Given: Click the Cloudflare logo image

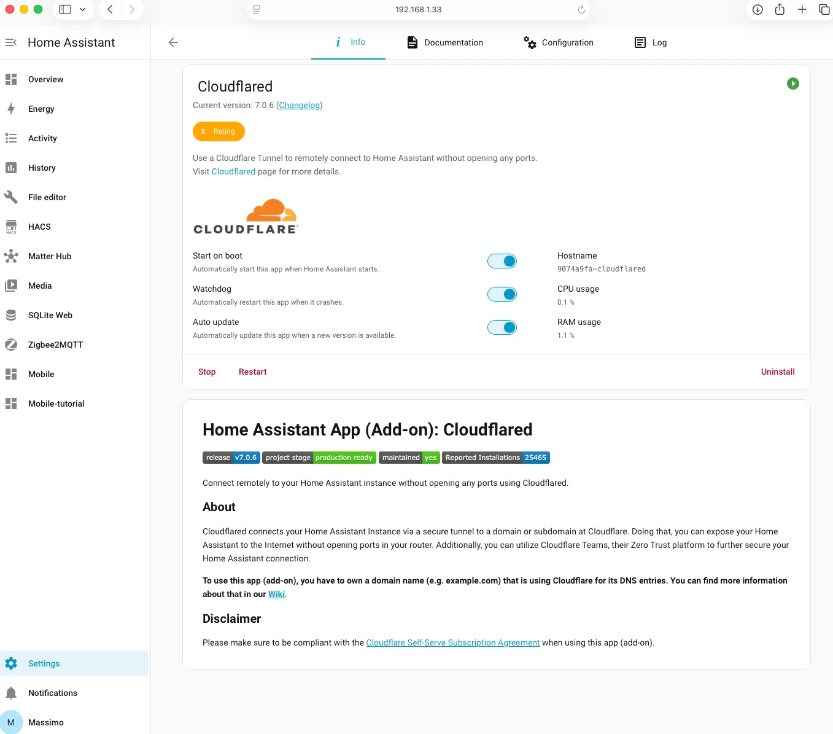Looking at the screenshot, I should 246,216.
